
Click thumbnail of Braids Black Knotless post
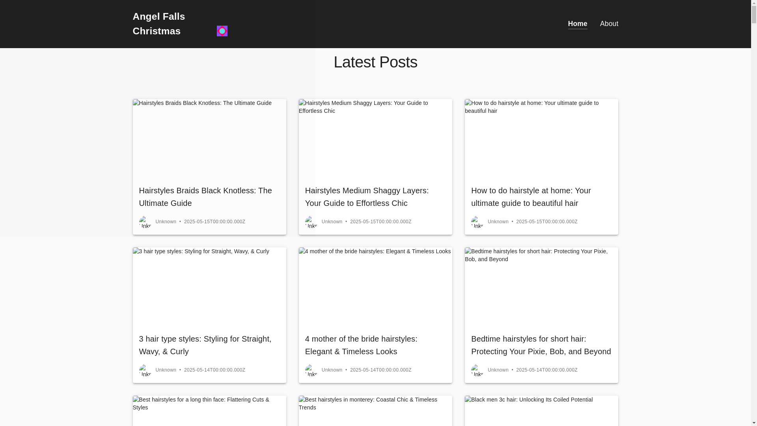209,138
